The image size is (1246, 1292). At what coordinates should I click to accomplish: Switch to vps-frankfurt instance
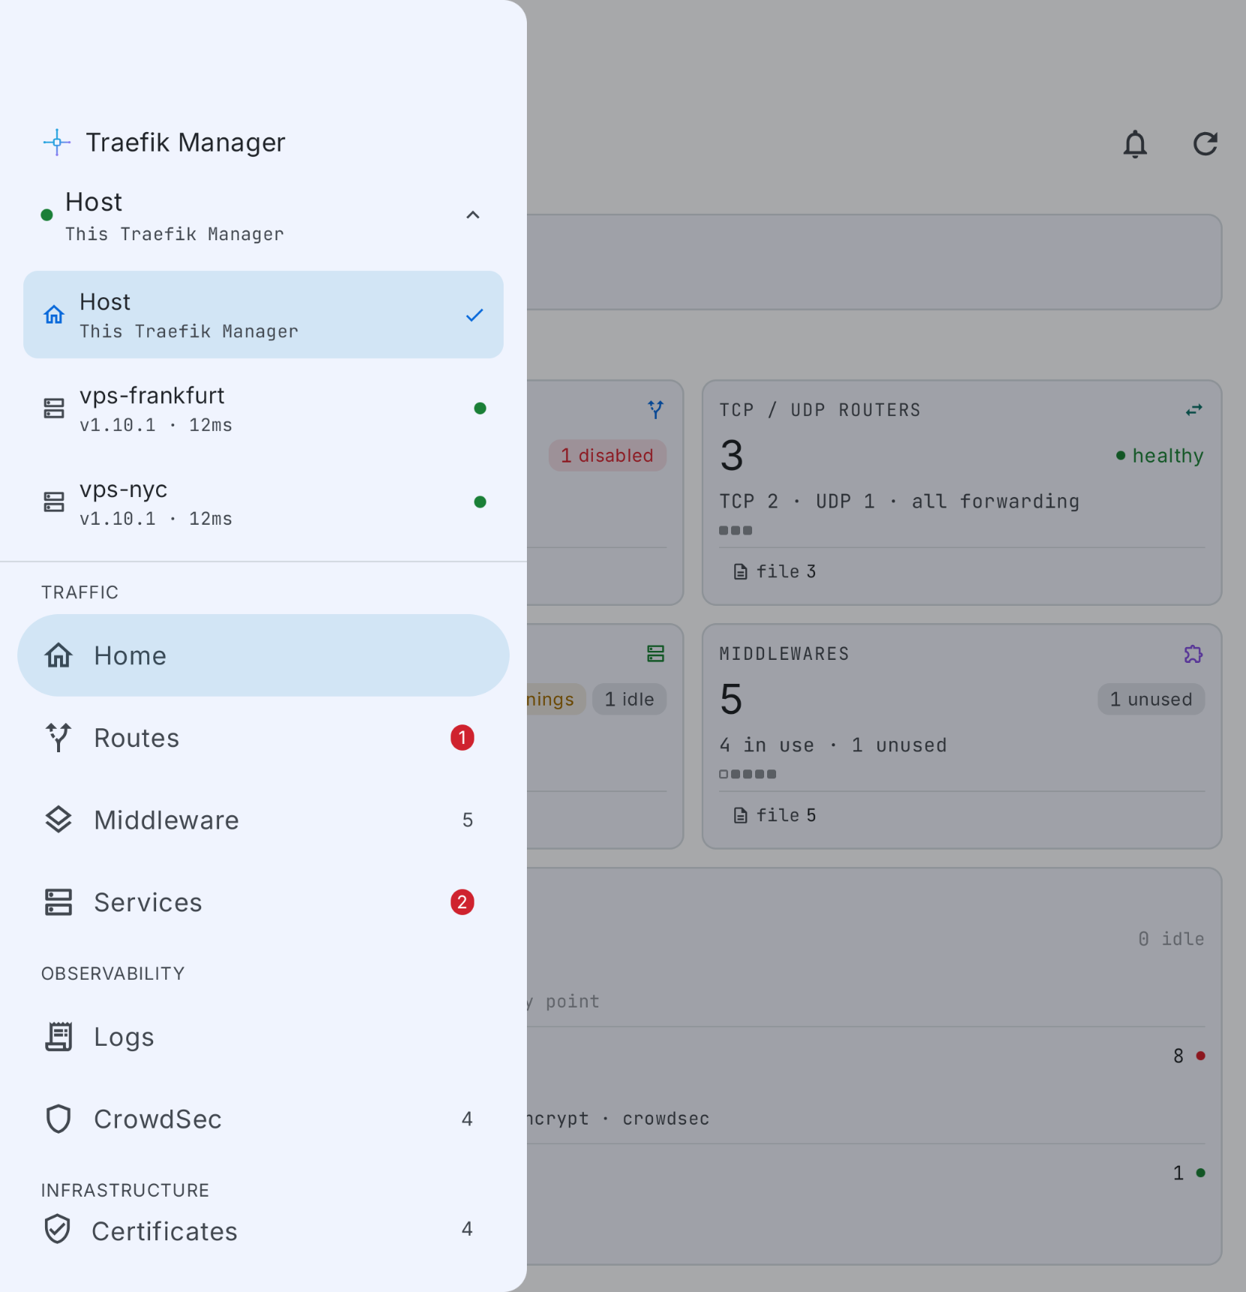click(x=263, y=408)
